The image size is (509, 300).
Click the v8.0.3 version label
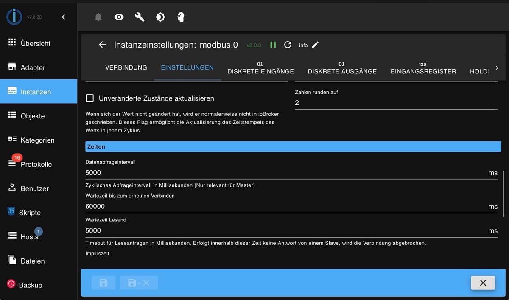254,45
